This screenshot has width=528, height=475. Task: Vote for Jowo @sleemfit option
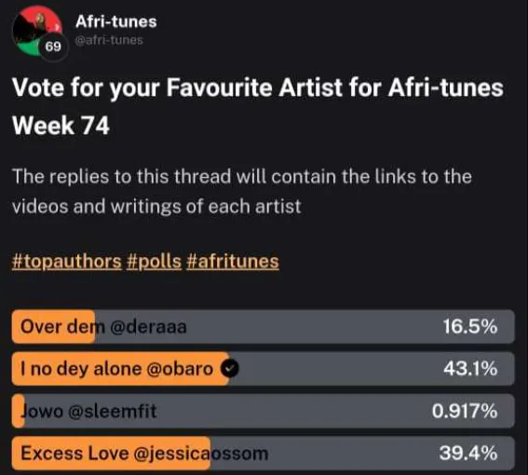point(263,411)
